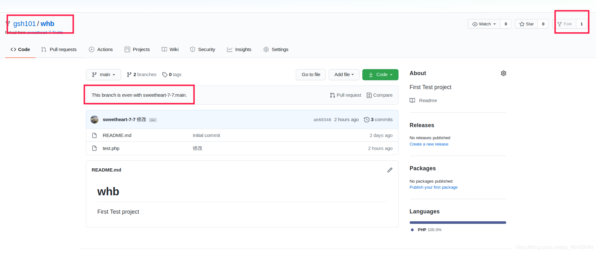View the stargazers count

543,24
